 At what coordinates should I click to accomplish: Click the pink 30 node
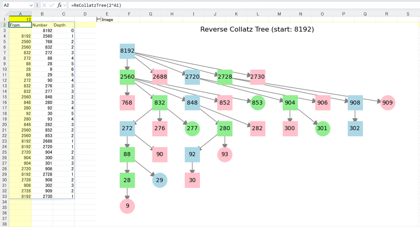(x=192, y=180)
